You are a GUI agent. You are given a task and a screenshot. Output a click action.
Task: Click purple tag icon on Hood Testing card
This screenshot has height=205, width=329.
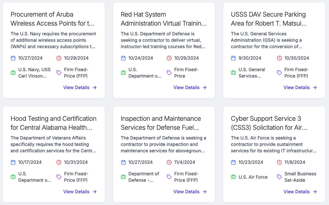click(59, 177)
